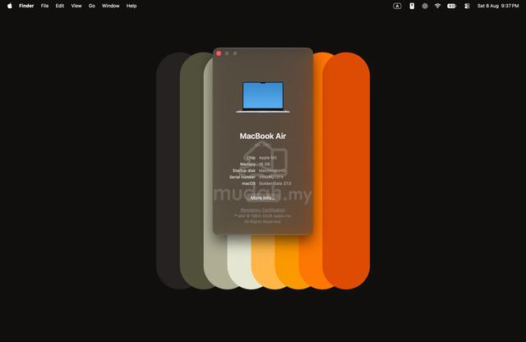Open the Window menu
This screenshot has height=342, width=526.
[110, 6]
